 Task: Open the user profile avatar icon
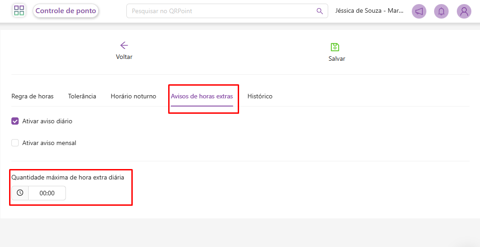point(464,11)
